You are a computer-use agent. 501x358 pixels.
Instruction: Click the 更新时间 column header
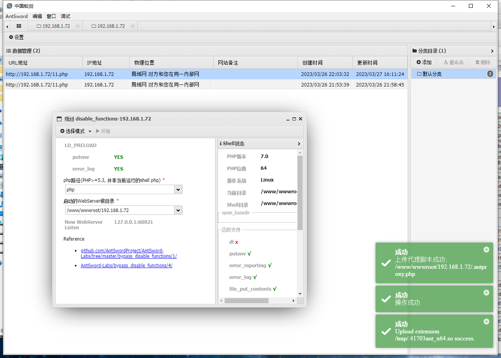pyautogui.click(x=380, y=63)
